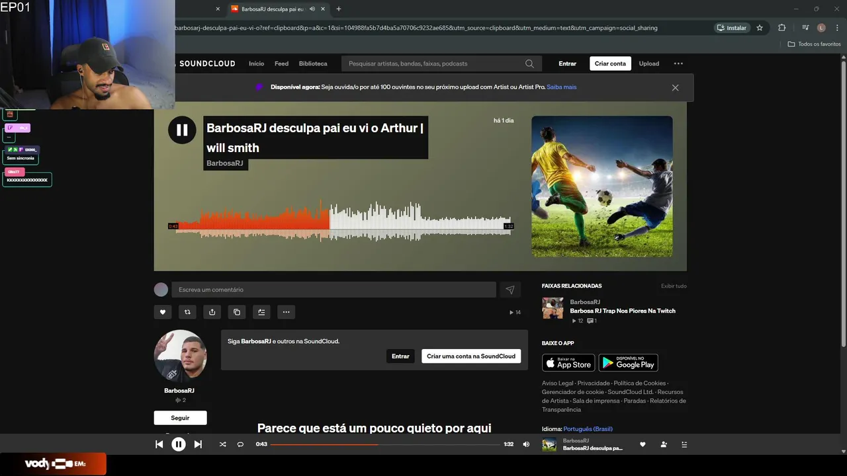Dismiss the Artist Pro banner
This screenshot has width=847, height=476.
[x=675, y=87]
